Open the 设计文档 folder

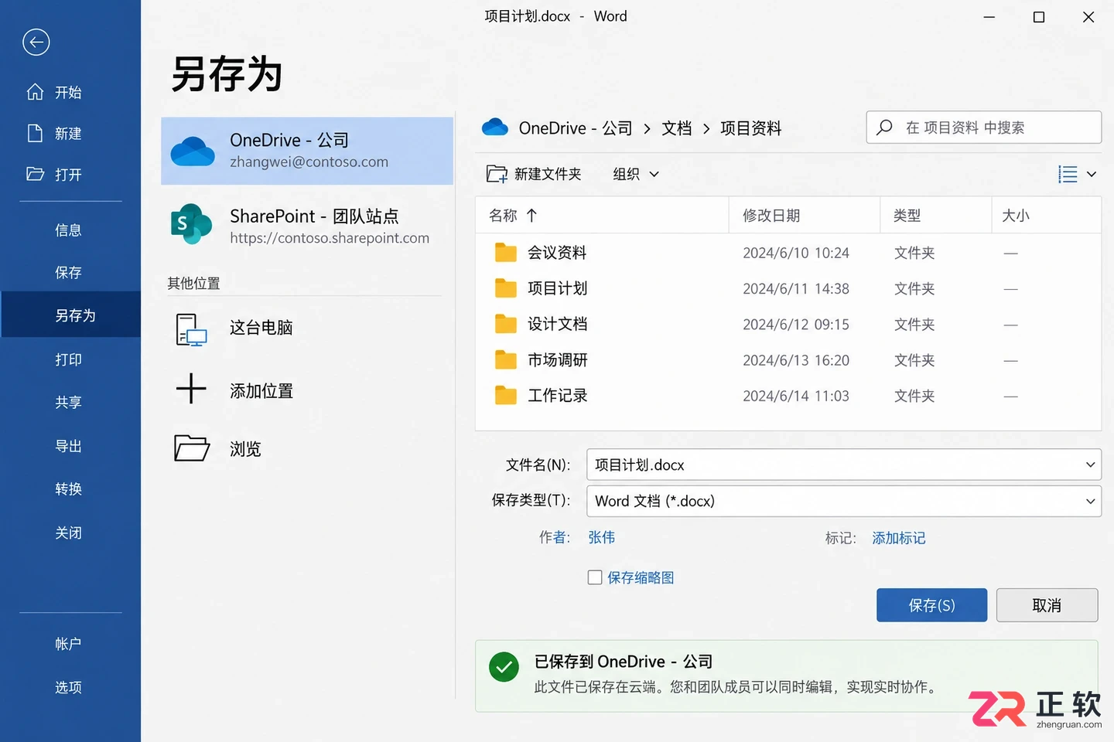(788, 324)
